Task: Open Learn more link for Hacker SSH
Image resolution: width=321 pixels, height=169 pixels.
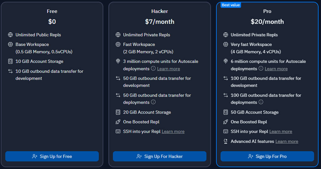Action: 173,132
